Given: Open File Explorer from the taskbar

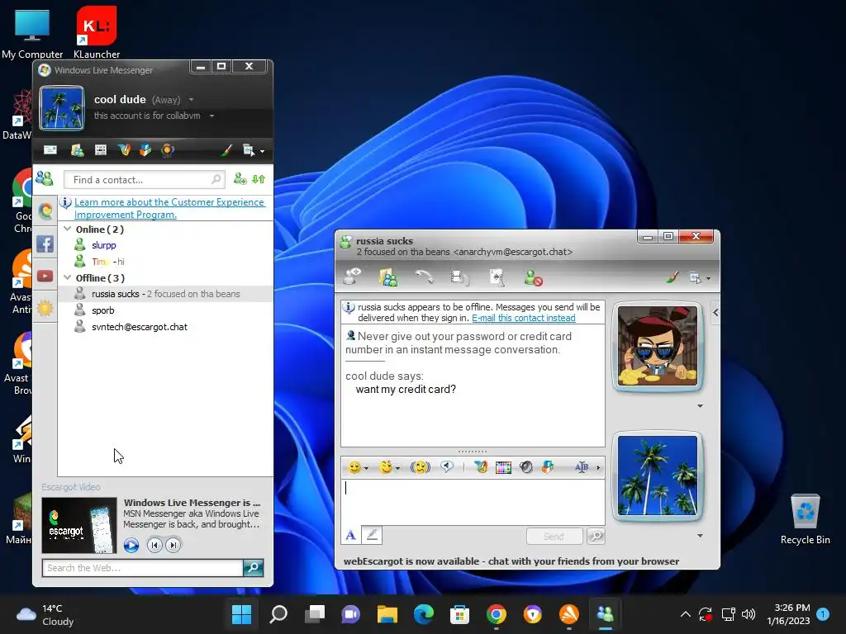Looking at the screenshot, I should (387, 614).
